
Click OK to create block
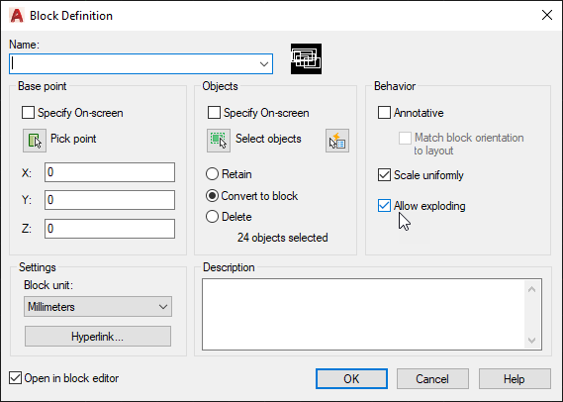click(351, 378)
